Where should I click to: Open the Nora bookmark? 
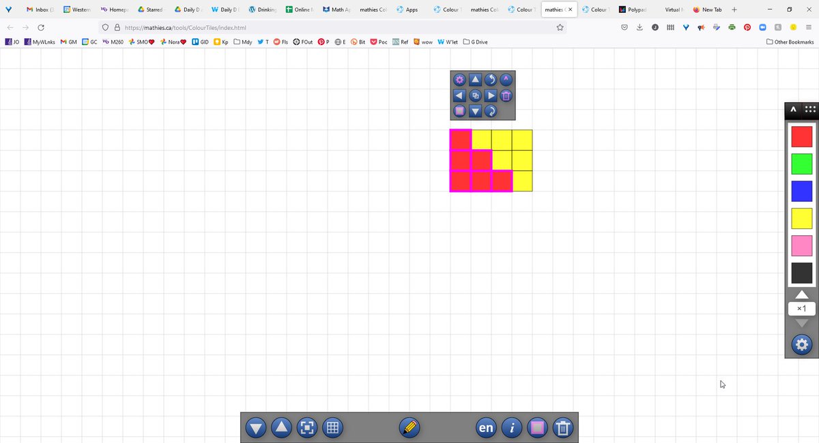[173, 42]
